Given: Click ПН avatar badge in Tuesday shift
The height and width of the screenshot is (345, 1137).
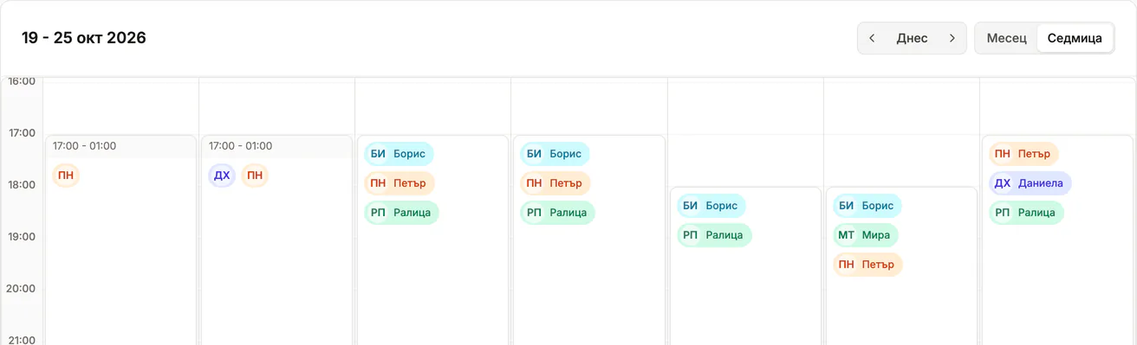Looking at the screenshot, I should point(255,176).
